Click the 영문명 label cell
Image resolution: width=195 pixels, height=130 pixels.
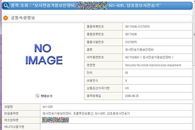103,65
